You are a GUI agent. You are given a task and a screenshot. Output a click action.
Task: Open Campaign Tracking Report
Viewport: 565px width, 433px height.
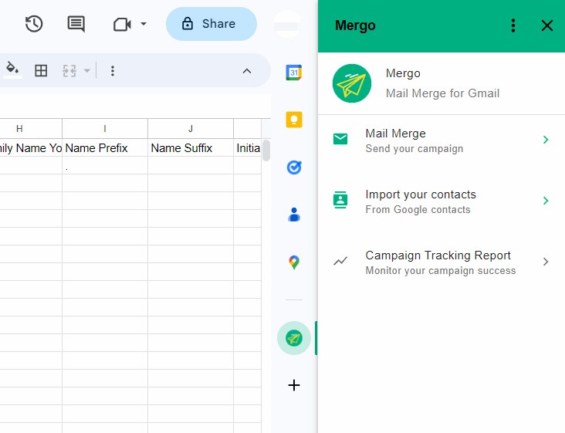click(441, 262)
